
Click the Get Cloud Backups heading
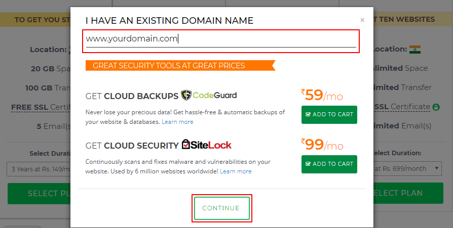tap(132, 95)
